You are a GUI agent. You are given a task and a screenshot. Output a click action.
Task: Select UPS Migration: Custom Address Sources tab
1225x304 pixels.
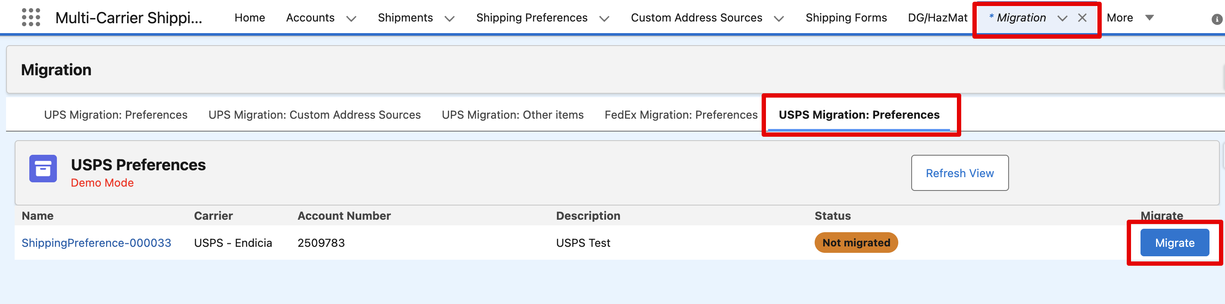tap(314, 115)
